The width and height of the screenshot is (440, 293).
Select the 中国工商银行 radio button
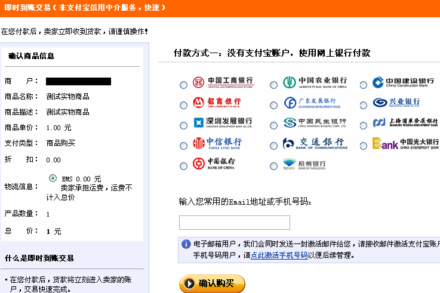coord(183,85)
